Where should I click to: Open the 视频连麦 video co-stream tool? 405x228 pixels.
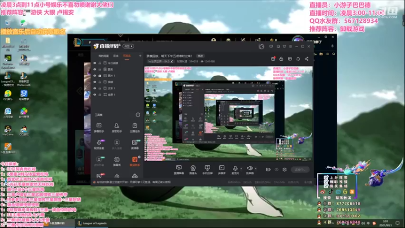pos(99,144)
